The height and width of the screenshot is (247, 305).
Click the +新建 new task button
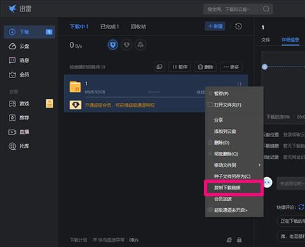tap(215, 26)
